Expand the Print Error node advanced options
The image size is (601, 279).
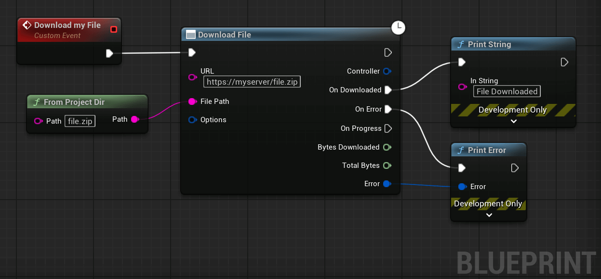tap(489, 215)
